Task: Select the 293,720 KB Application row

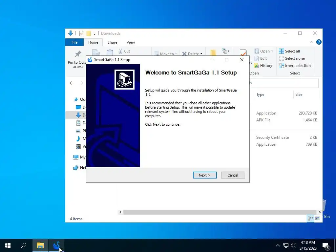Action: (286, 113)
